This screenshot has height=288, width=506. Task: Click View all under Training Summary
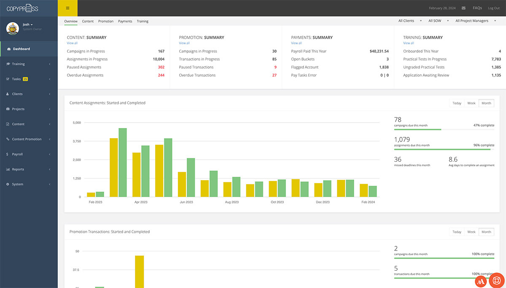click(409, 43)
